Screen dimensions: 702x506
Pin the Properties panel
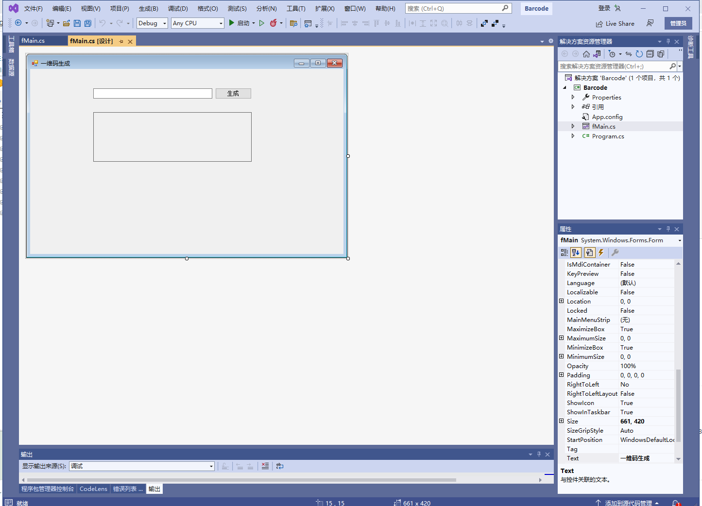click(668, 229)
